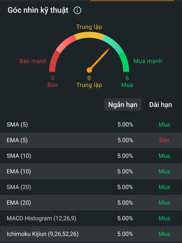Click the orange gauge needle
The image size is (182, 243).
pyautogui.click(x=99, y=61)
